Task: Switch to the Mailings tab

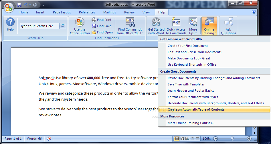Action: pyautogui.click(x=110, y=12)
